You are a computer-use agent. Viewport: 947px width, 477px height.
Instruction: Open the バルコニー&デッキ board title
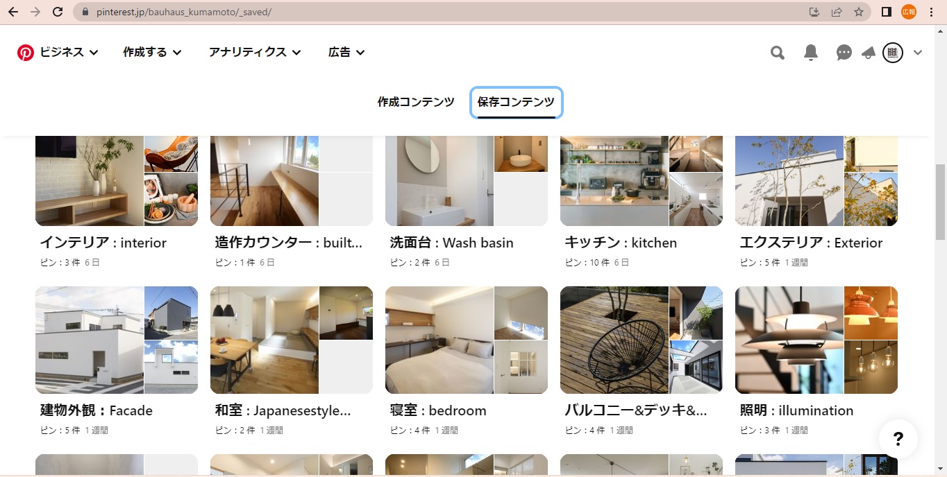[x=636, y=410]
